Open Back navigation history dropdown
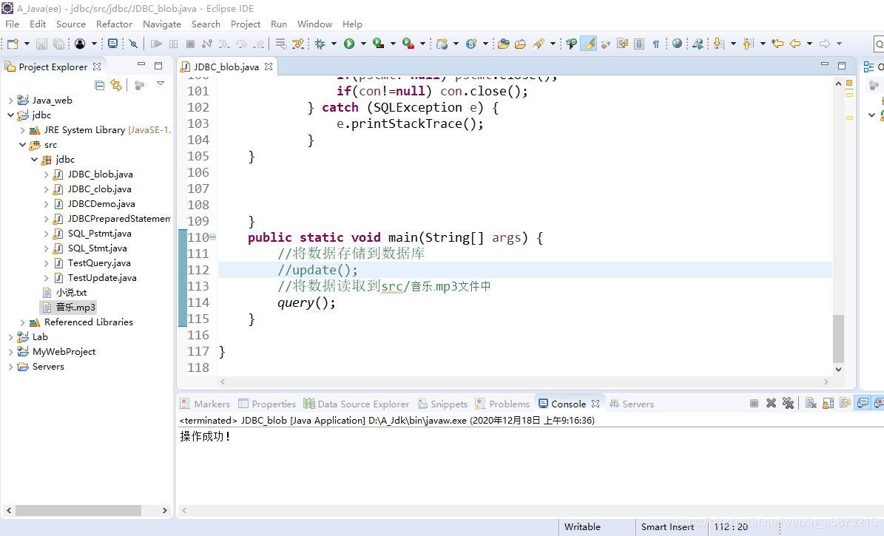 pyautogui.click(x=809, y=44)
